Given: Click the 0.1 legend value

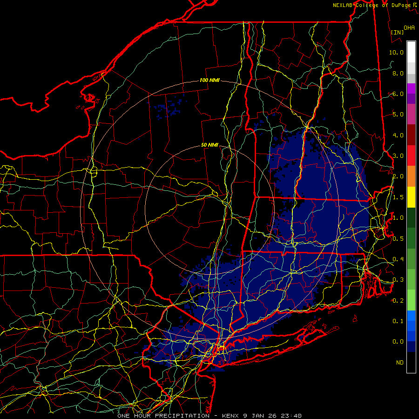Looking at the screenshot, I should (x=398, y=321).
